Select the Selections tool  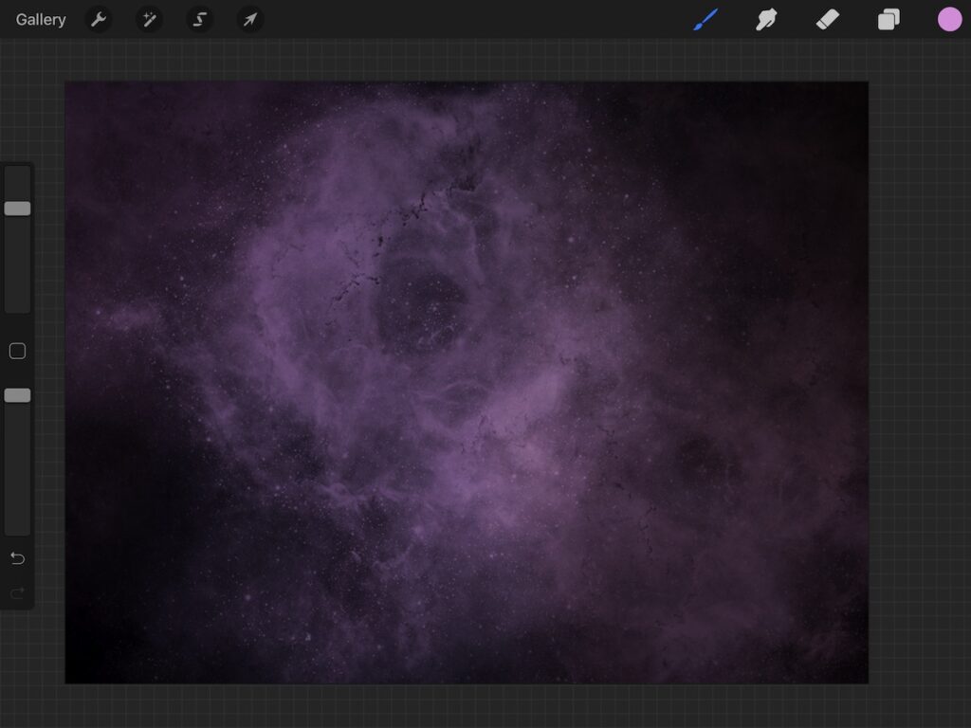point(199,19)
